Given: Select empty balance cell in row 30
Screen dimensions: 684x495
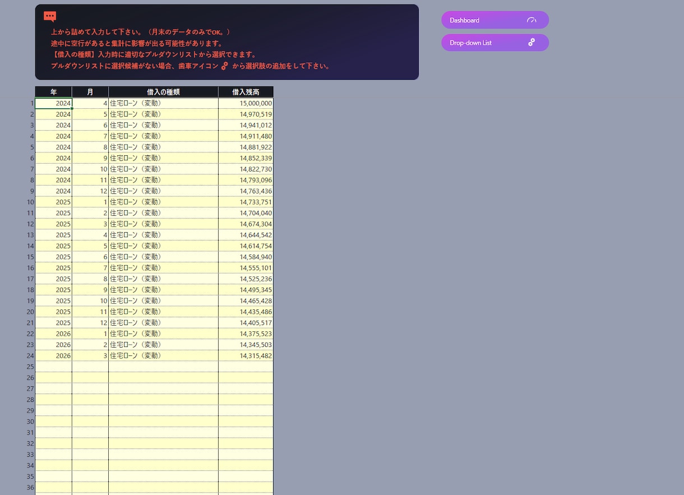Looking at the screenshot, I should point(246,422).
